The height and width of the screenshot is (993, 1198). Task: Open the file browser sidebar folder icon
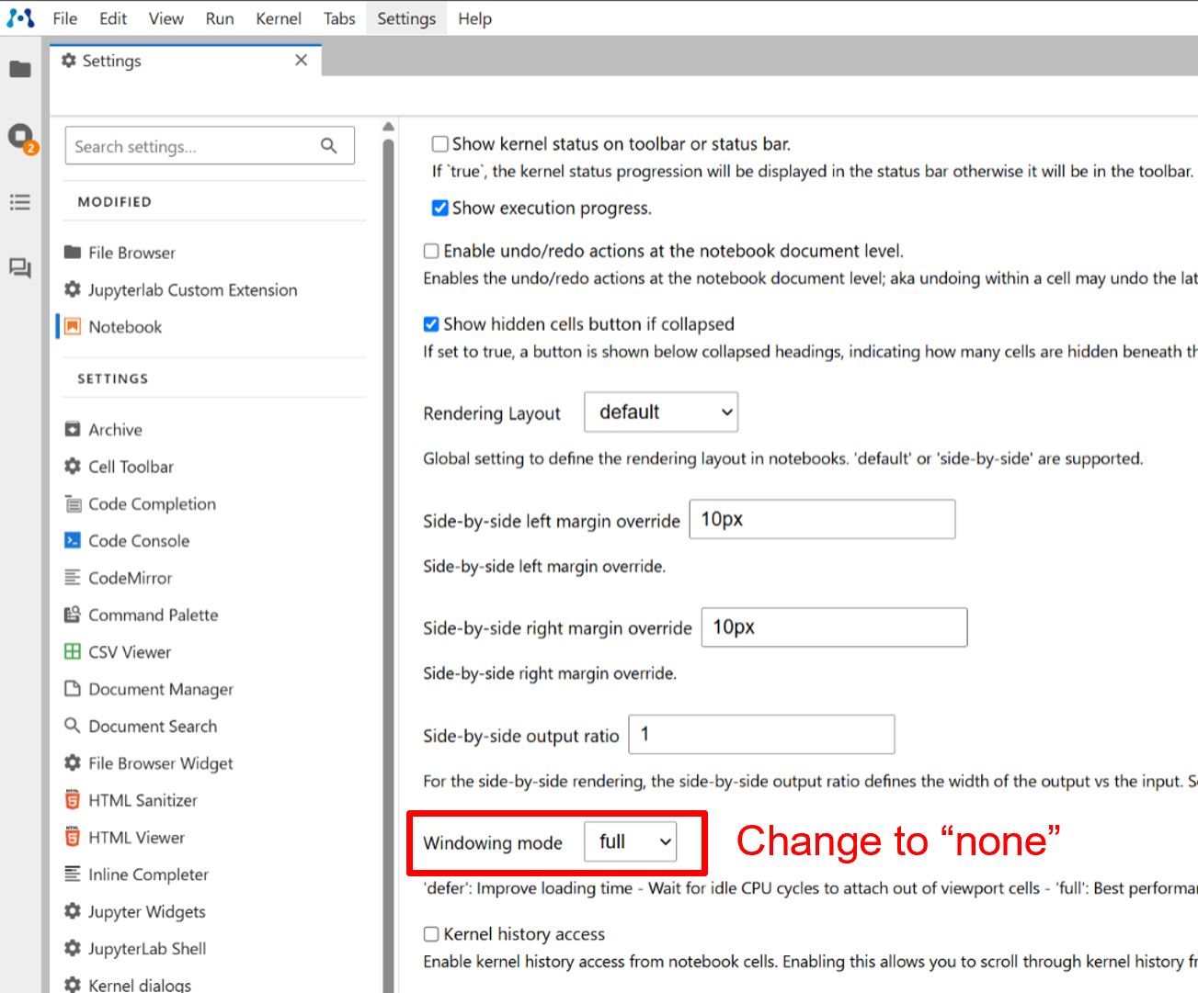point(20,70)
